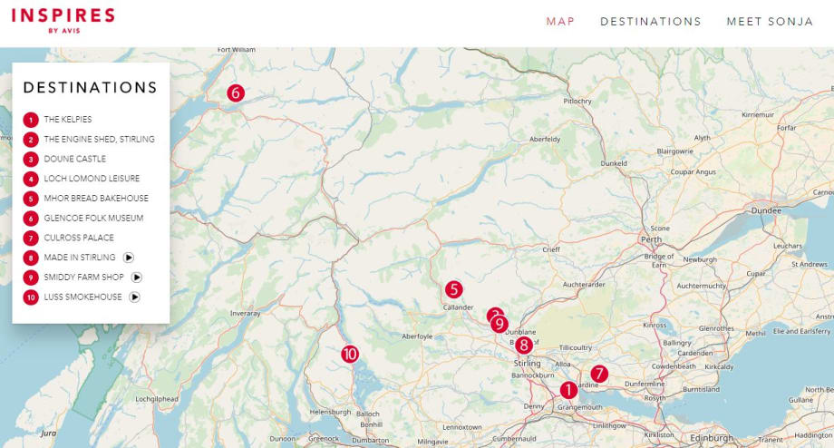The image size is (834, 448).
Task: Click the number 4 badge beside Loch Lomond Leisure
Action: pyautogui.click(x=31, y=179)
